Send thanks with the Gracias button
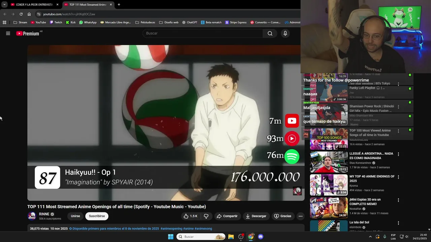 [x=283, y=216]
